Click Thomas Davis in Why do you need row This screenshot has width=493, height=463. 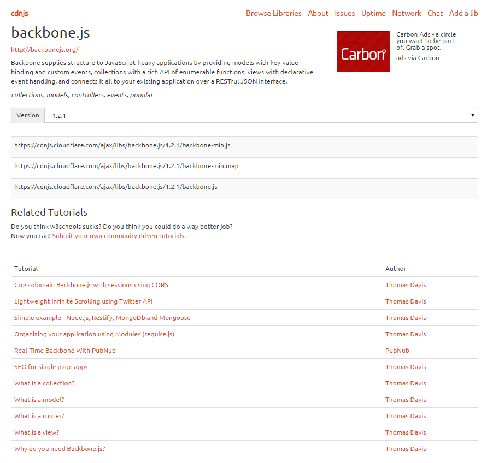[x=406, y=449]
